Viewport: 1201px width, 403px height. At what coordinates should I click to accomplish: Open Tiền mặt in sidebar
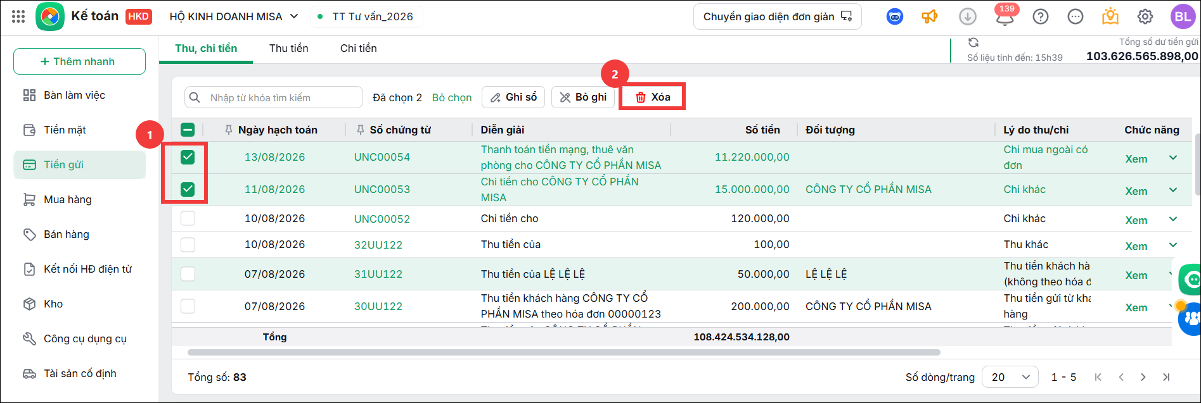pyautogui.click(x=79, y=130)
